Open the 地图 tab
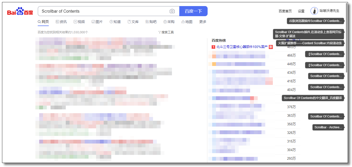Viewport: 352px width, 167px height. pos(187,22)
